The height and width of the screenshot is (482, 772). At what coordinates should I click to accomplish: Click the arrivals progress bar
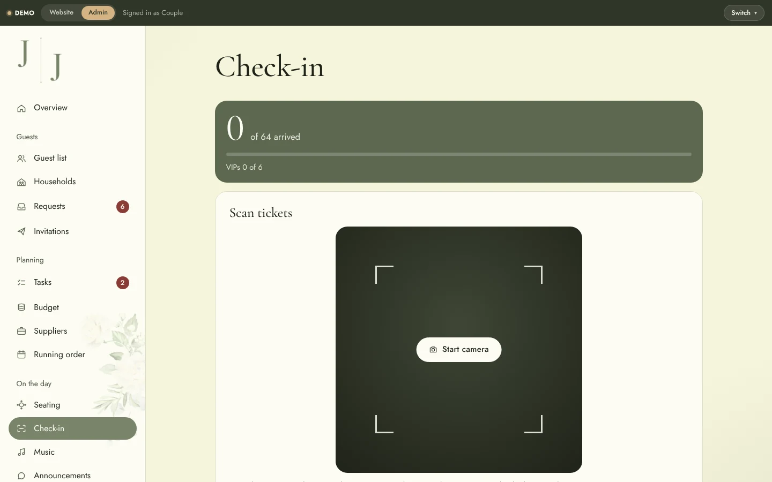459,154
